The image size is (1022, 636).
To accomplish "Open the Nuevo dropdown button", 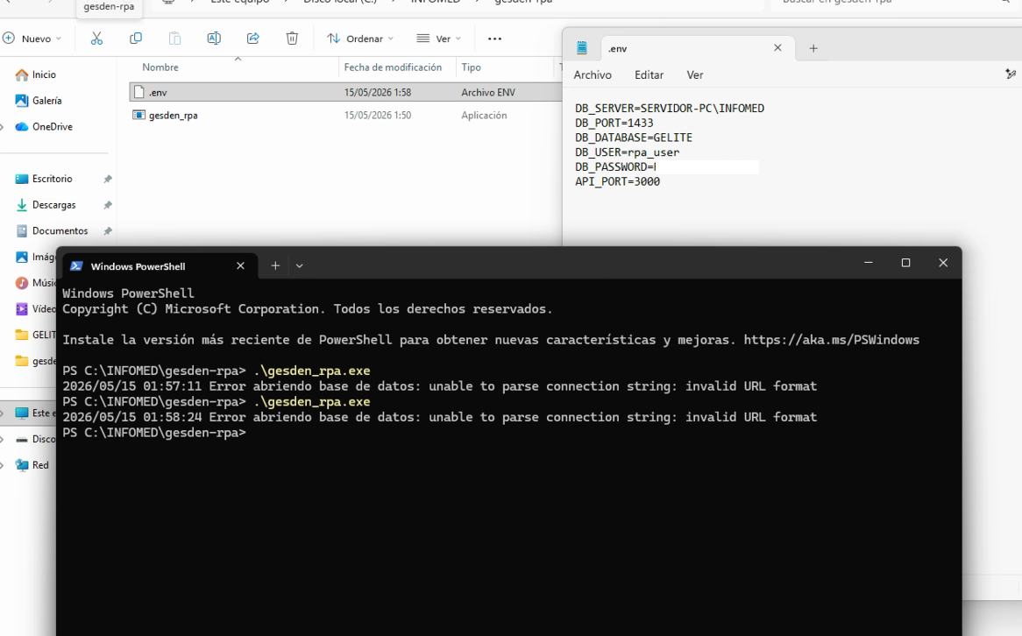I will click(32, 39).
